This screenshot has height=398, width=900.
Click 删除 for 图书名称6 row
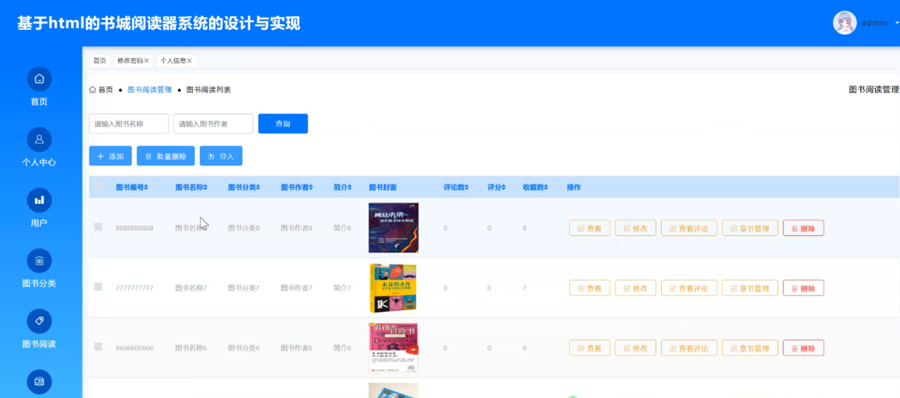coord(803,348)
